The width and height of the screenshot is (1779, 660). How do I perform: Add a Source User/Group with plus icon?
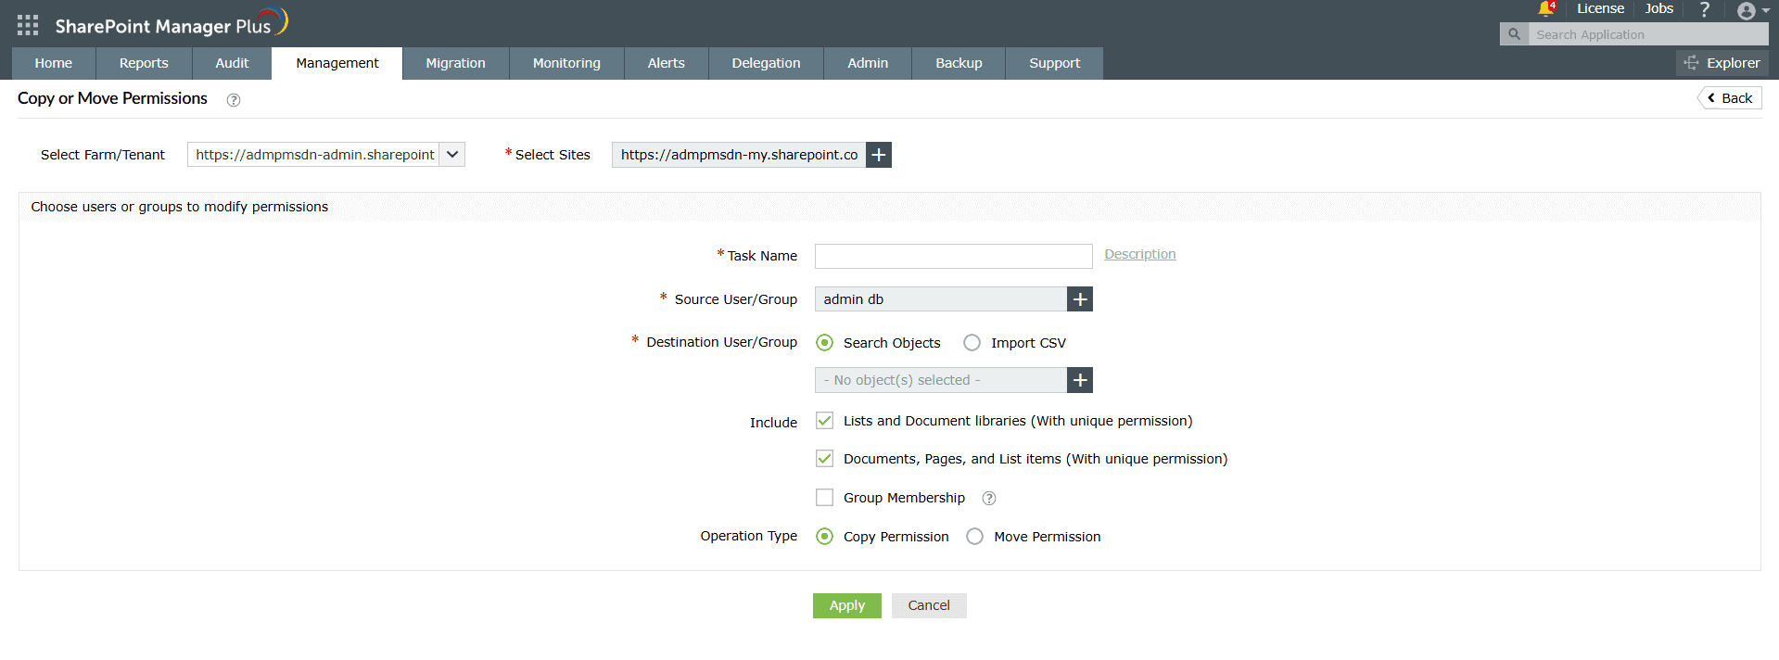click(1080, 299)
